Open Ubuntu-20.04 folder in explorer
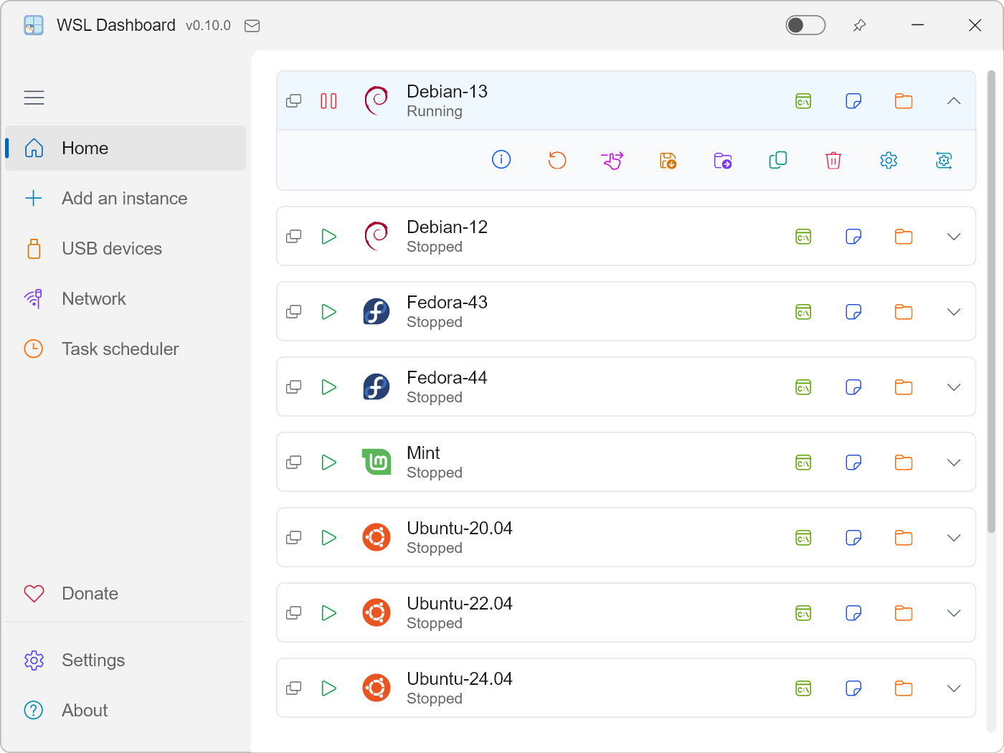1004x753 pixels. (904, 538)
